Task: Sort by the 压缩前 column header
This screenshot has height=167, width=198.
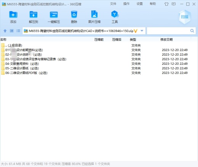Action: [x=99, y=40]
